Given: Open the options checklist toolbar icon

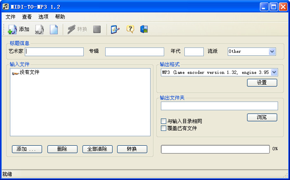Looking at the screenshot, I should pos(115,29).
